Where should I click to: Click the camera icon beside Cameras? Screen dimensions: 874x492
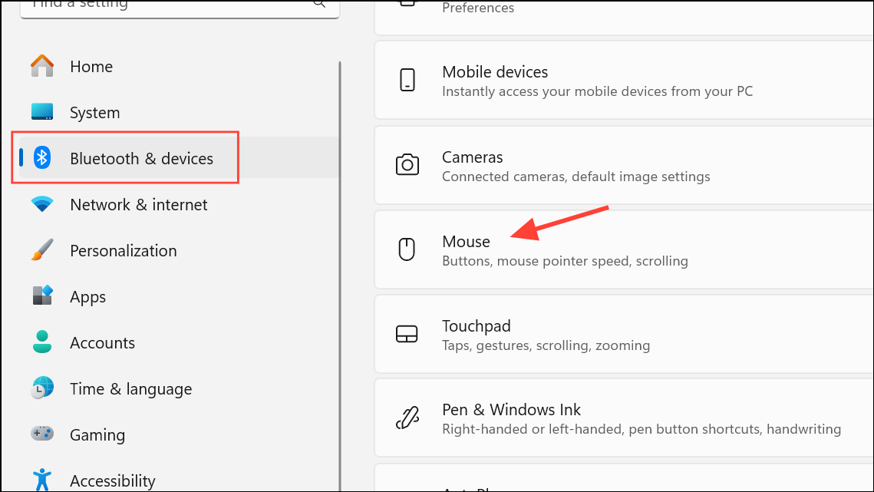pos(407,164)
